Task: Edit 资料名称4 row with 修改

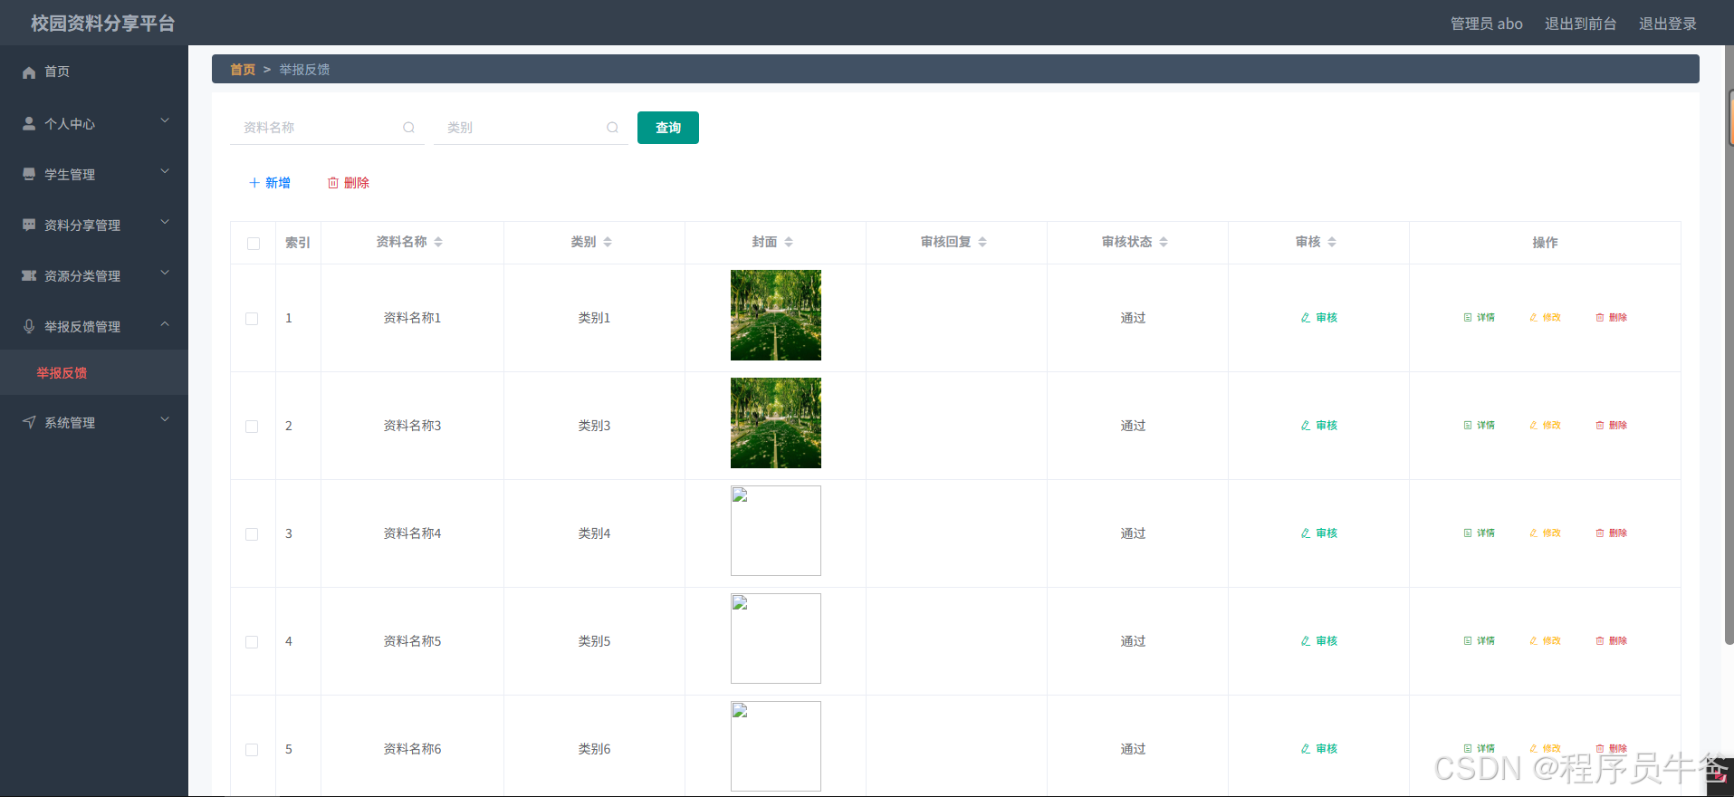Action: tap(1545, 533)
